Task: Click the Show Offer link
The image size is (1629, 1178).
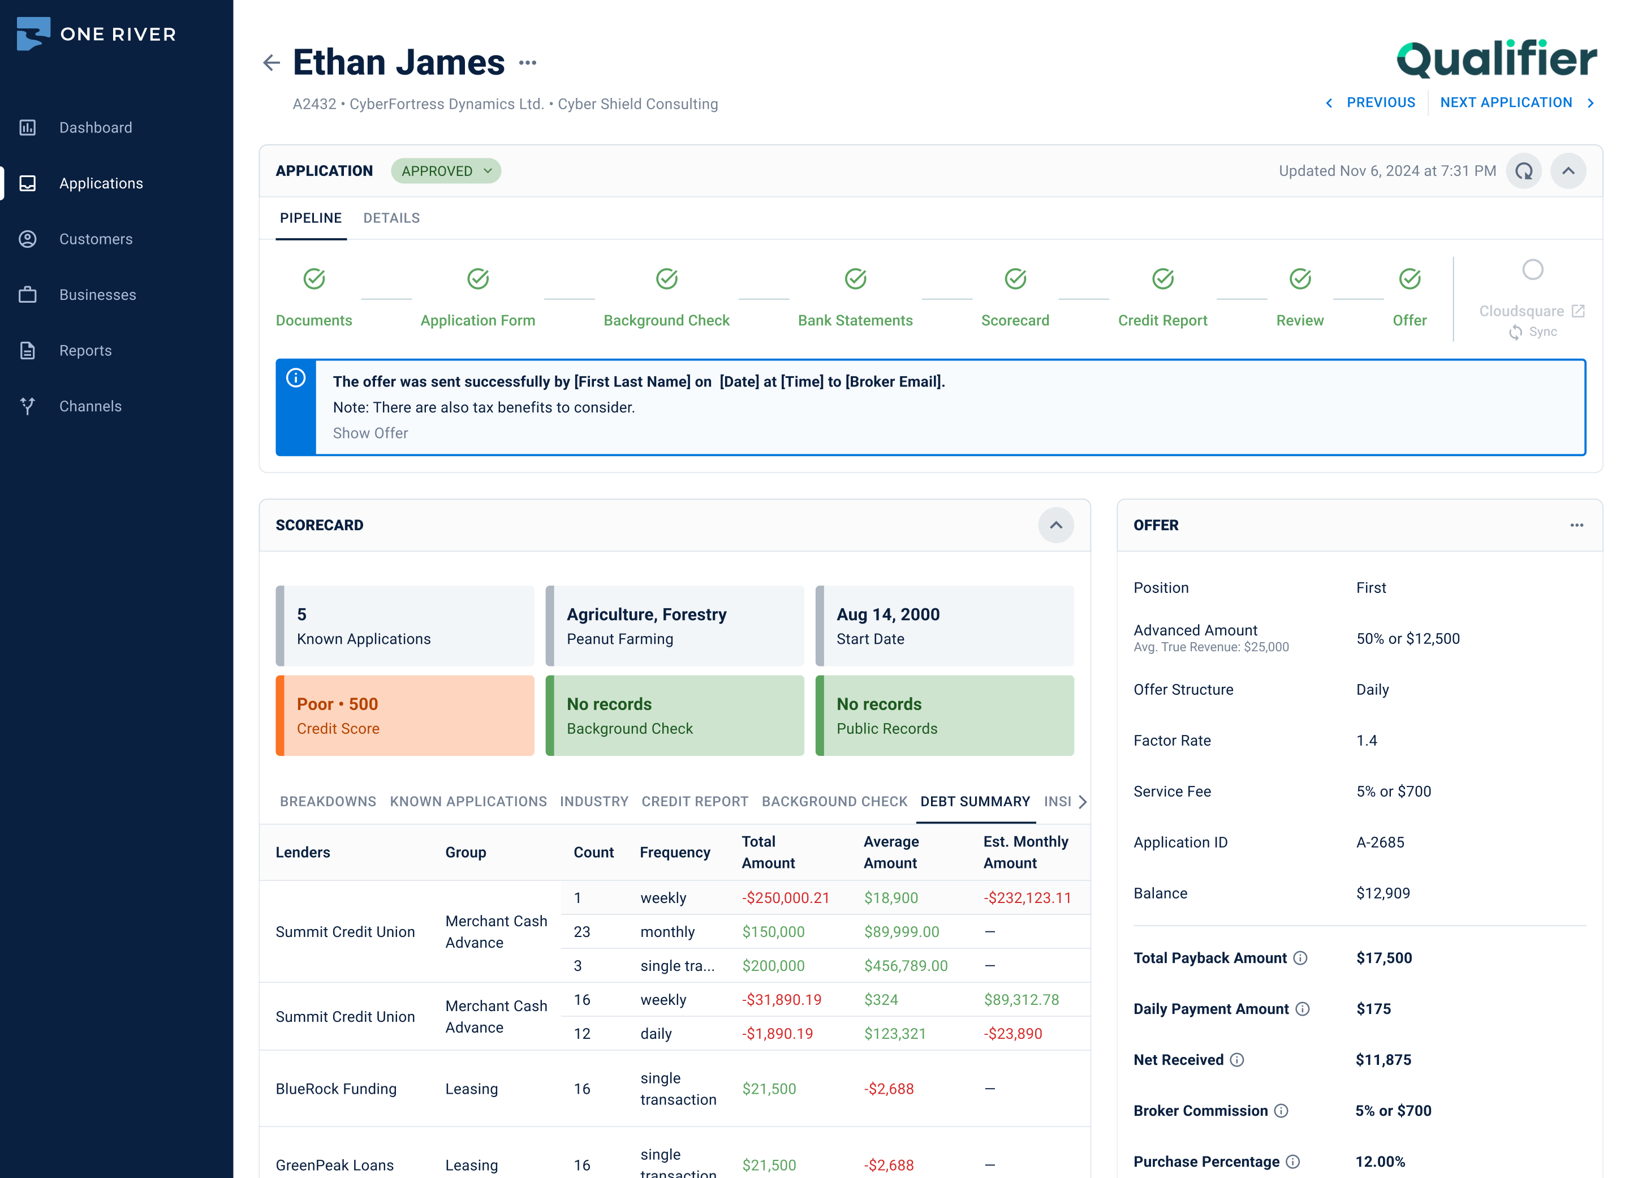Action: [x=370, y=433]
